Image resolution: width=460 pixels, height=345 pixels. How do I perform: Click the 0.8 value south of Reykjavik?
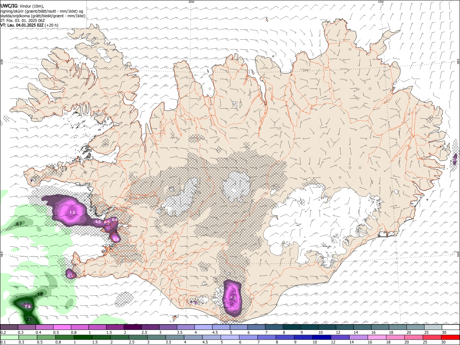click(116, 239)
